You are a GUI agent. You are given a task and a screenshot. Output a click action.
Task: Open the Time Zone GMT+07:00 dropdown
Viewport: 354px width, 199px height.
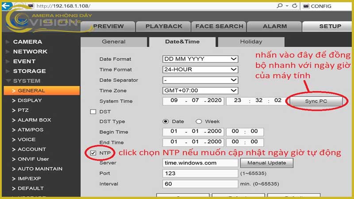coord(200,90)
